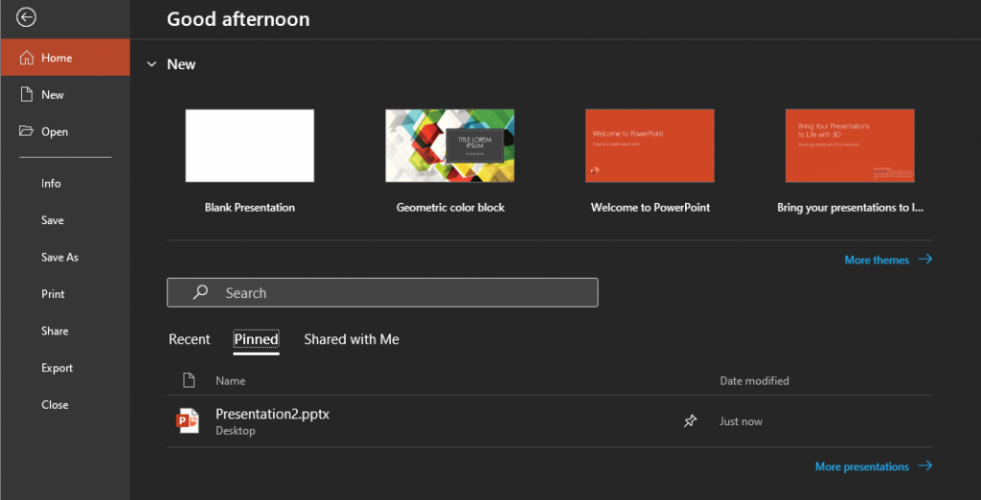The image size is (981, 500).
Task: Click the arrow icon next to More themes
Action: click(924, 259)
